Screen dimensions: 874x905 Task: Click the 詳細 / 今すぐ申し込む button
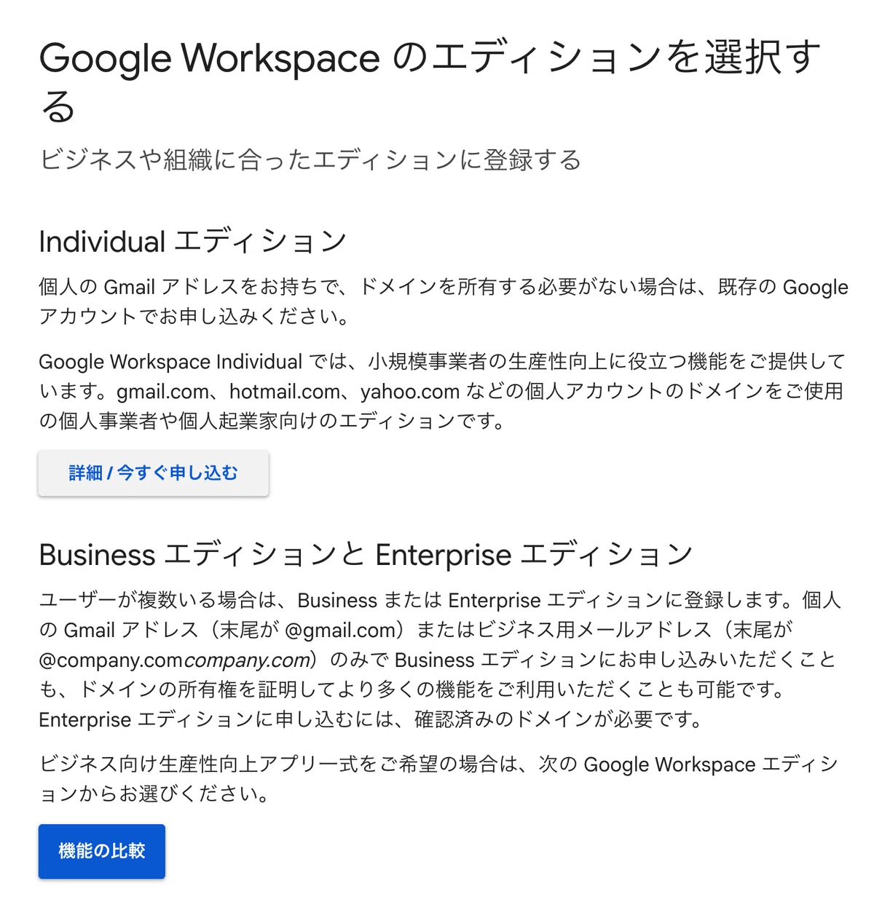(x=153, y=473)
